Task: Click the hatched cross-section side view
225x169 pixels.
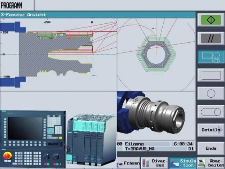Action: tap(59, 55)
